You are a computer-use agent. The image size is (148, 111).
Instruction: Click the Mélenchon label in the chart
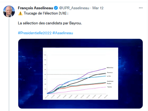click(x=110, y=68)
